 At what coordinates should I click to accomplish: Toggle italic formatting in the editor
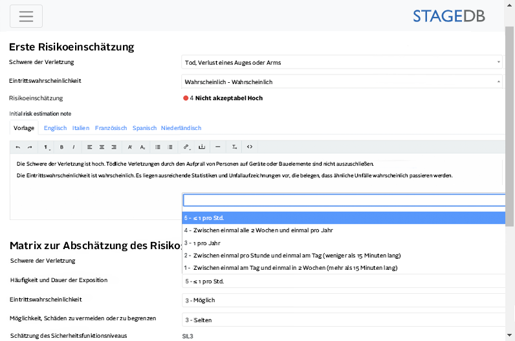(73, 147)
